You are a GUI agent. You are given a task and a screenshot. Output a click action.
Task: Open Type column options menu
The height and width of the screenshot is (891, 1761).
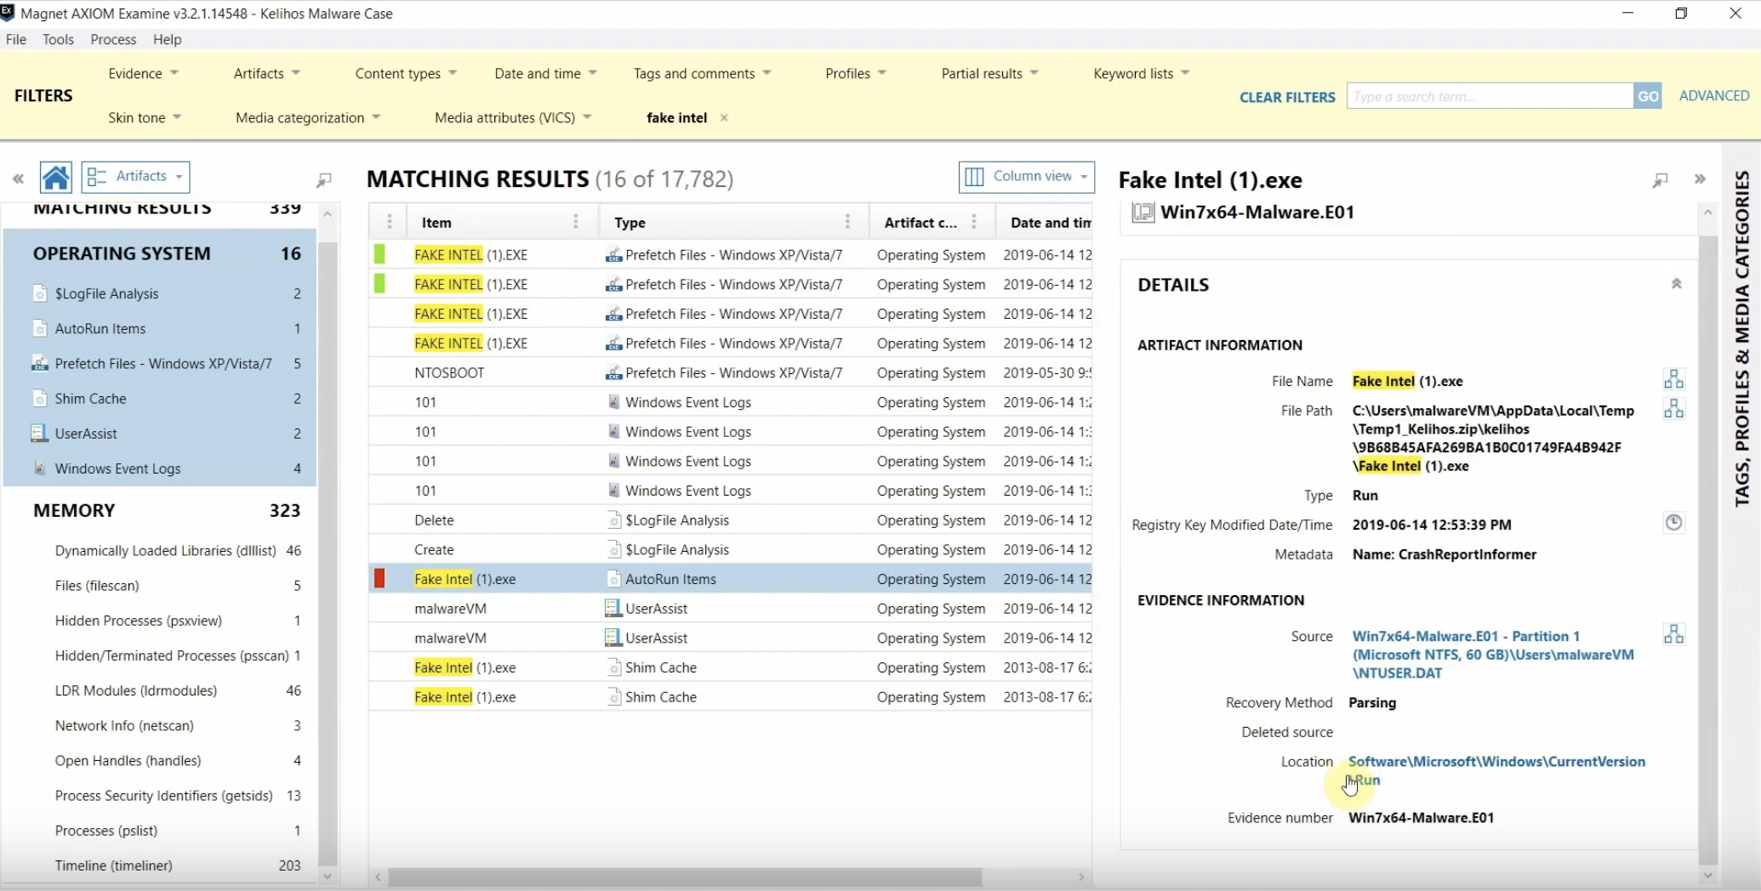pos(847,222)
